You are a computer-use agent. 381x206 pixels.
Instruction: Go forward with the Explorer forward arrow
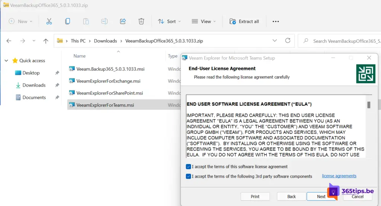(x=23, y=41)
